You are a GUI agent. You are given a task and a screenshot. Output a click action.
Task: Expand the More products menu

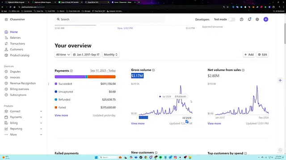click(x=41, y=135)
